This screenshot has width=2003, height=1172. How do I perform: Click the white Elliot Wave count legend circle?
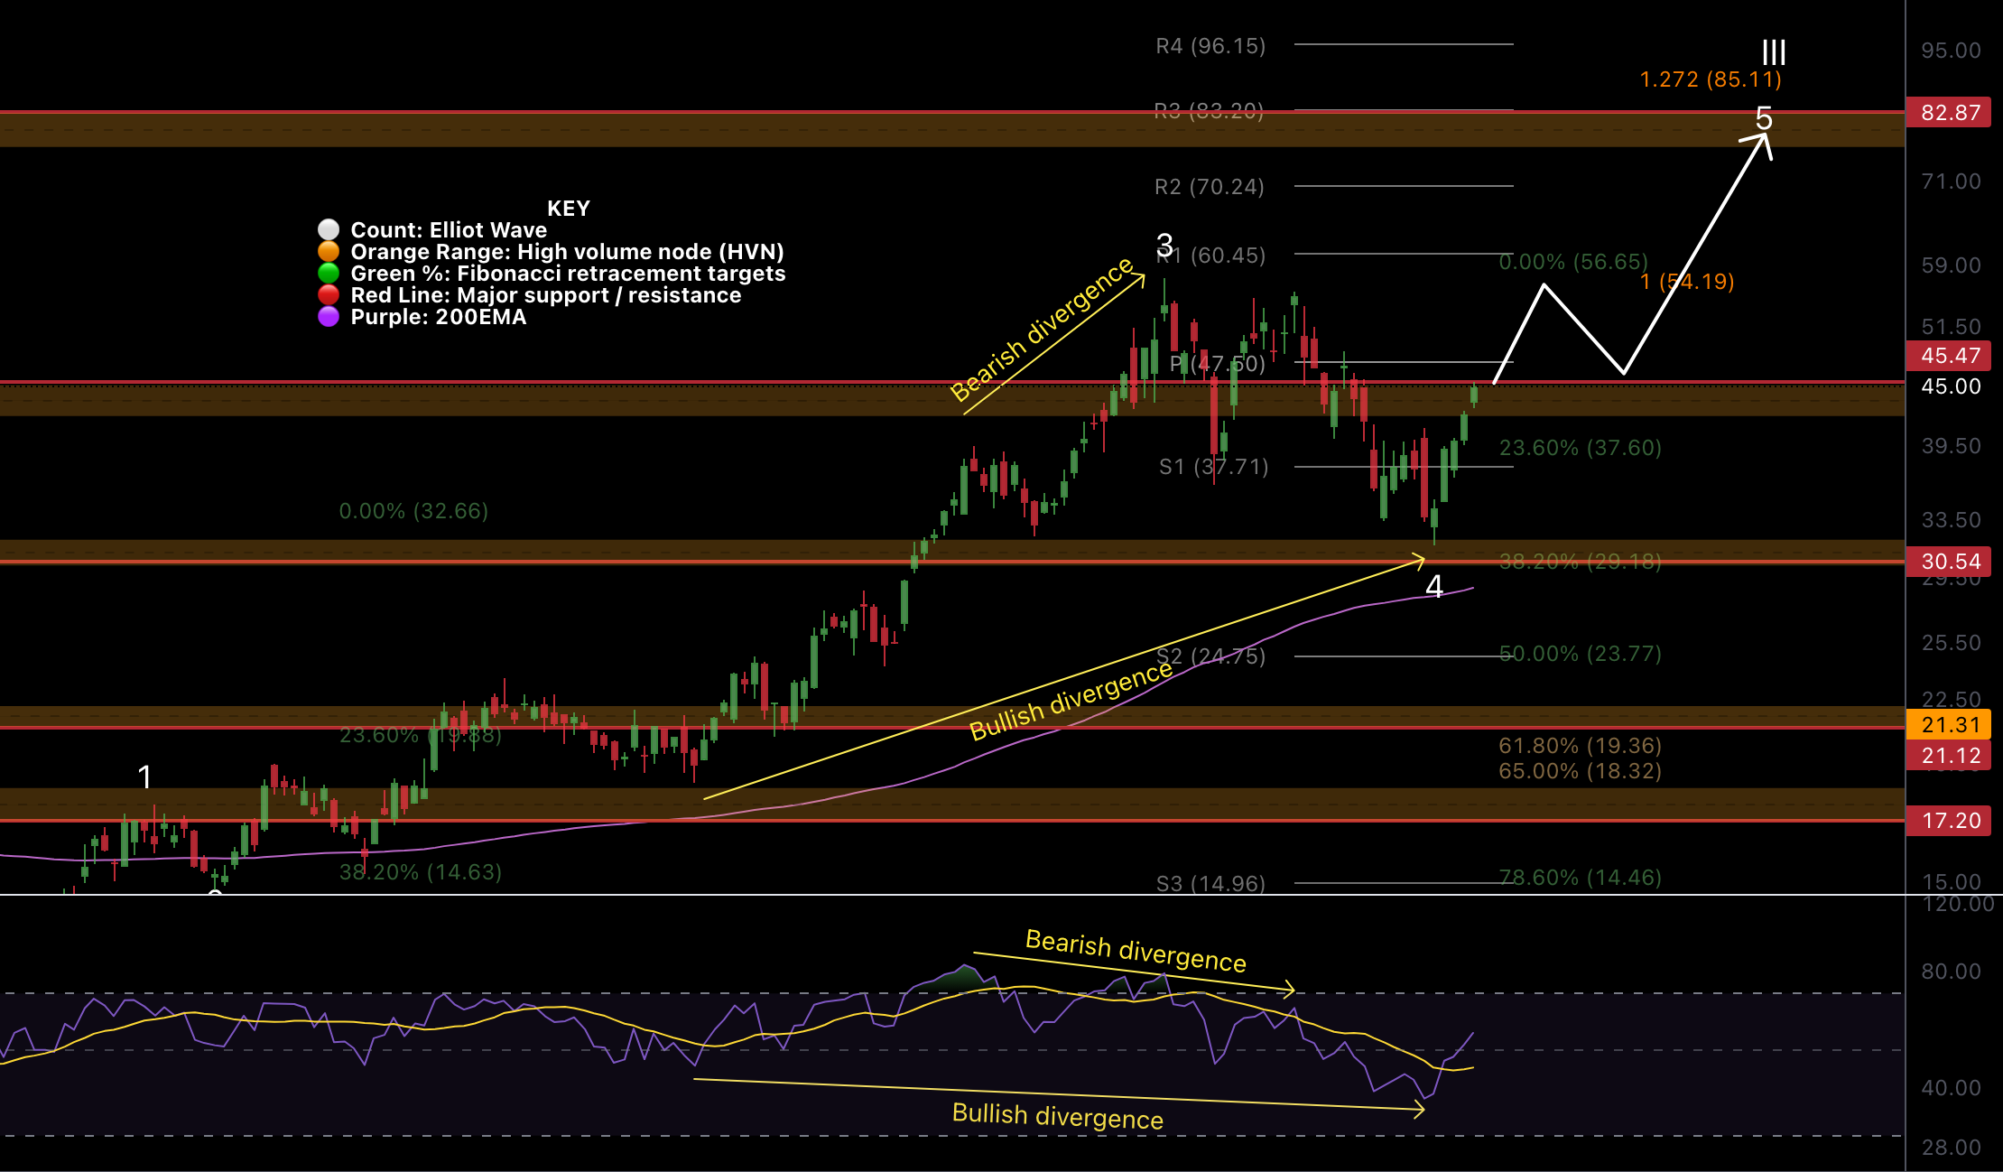point(329,229)
